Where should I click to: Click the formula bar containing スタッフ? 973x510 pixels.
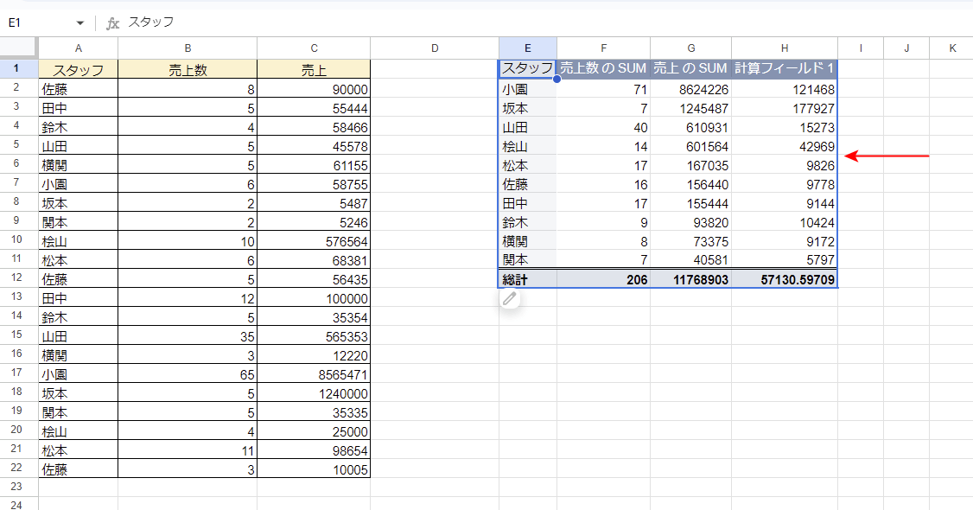(x=518, y=23)
